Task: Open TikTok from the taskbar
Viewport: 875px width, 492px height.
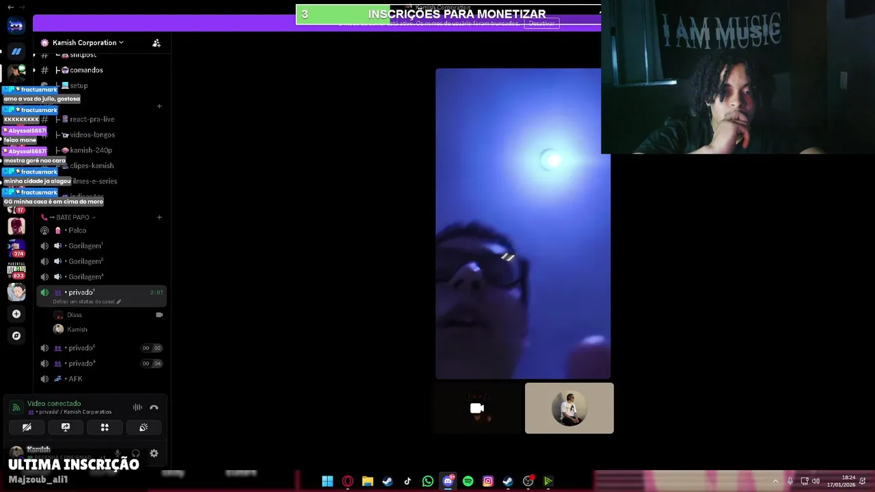Action: point(407,481)
